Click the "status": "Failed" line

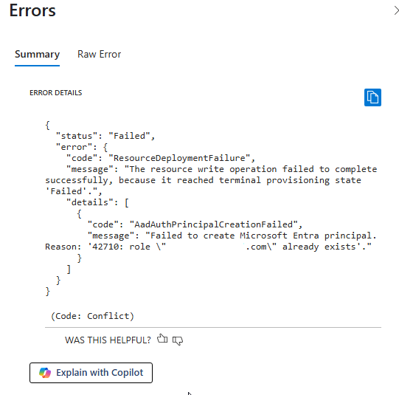105,136
